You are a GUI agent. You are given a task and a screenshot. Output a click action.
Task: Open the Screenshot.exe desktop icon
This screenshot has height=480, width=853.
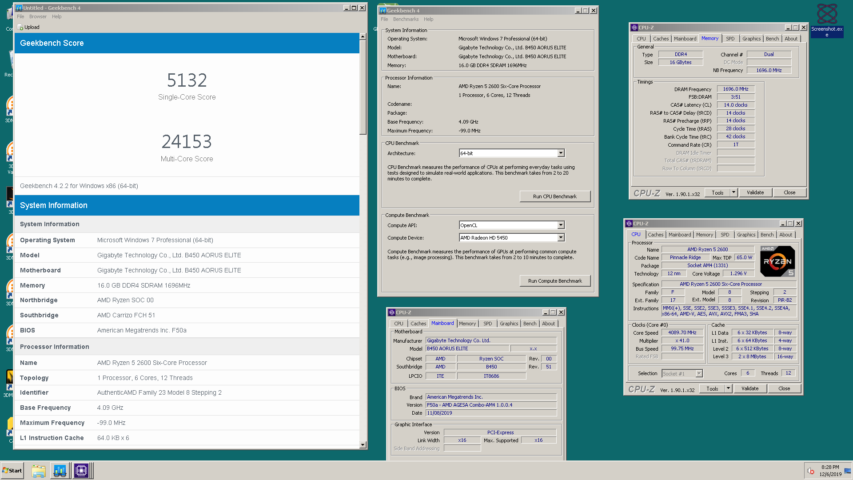tap(827, 20)
